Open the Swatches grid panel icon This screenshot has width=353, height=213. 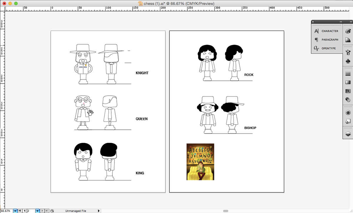coord(348,91)
